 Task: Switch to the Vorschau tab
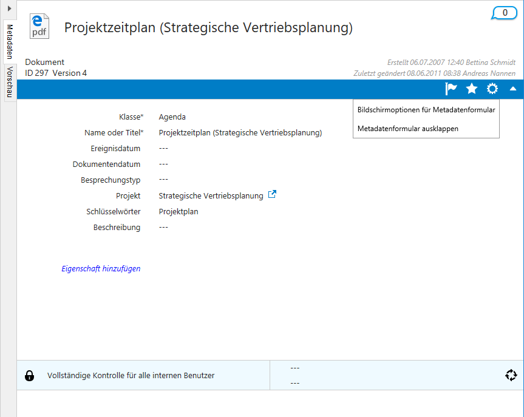9,82
